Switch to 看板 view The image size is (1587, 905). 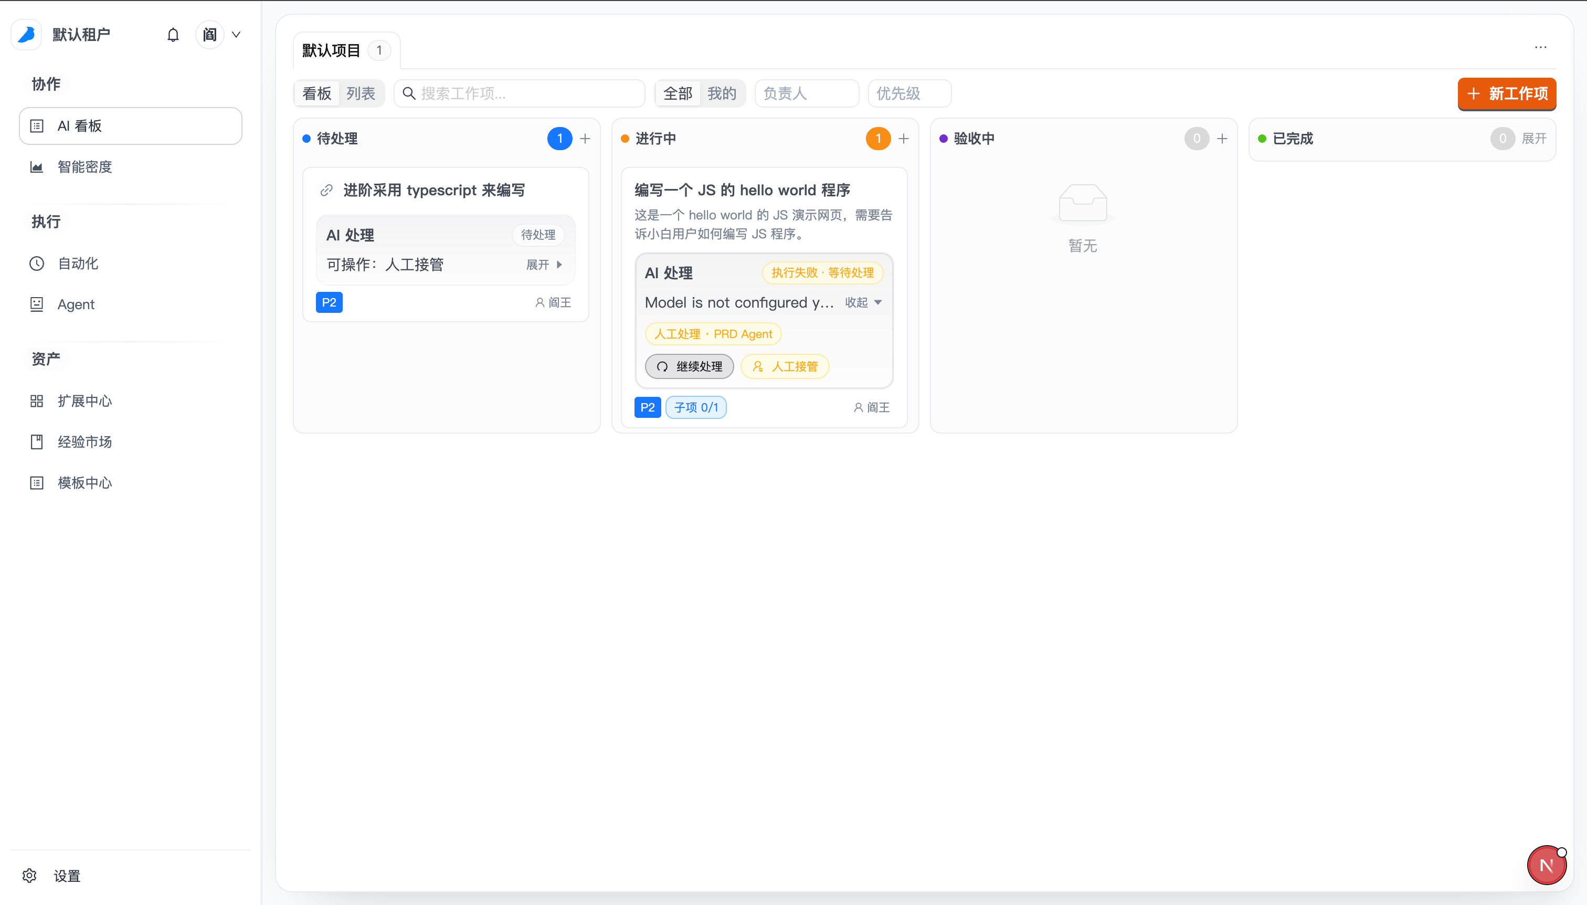[317, 93]
